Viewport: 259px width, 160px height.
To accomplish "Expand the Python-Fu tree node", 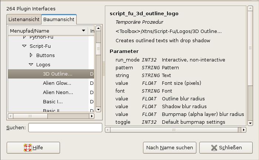I will [x=24, y=37].
